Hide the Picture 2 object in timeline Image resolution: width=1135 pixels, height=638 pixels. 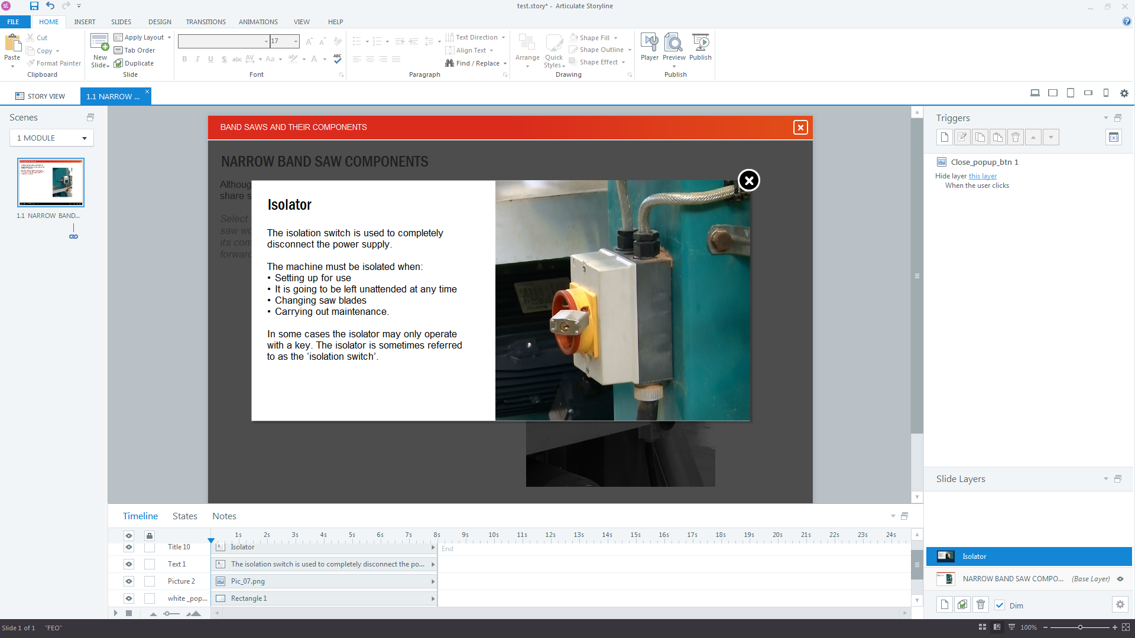[129, 581]
